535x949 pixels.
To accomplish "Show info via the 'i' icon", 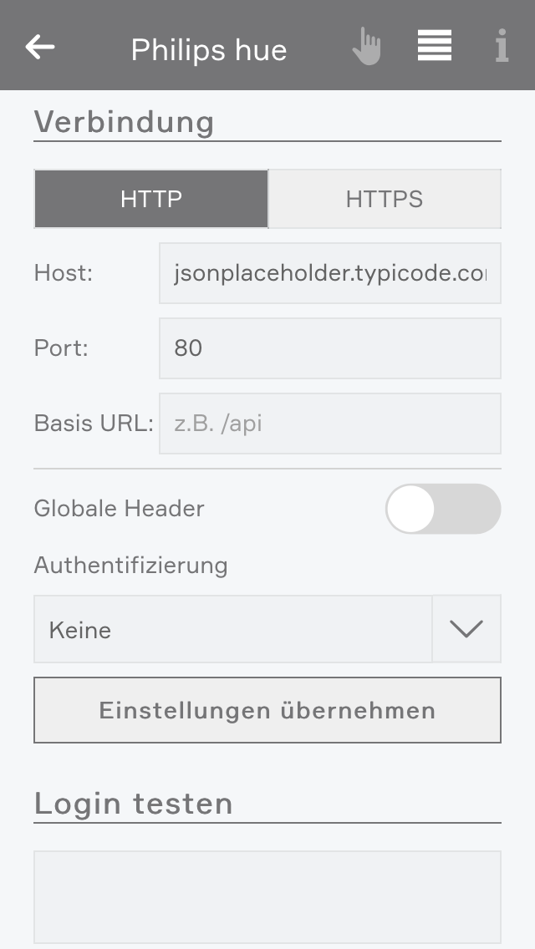I will (502, 45).
